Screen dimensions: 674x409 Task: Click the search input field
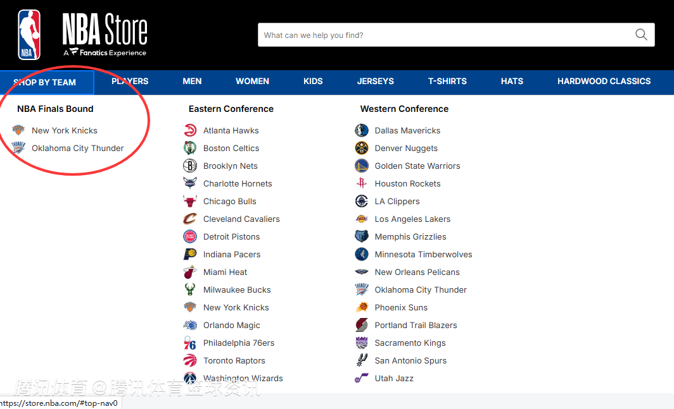[456, 35]
